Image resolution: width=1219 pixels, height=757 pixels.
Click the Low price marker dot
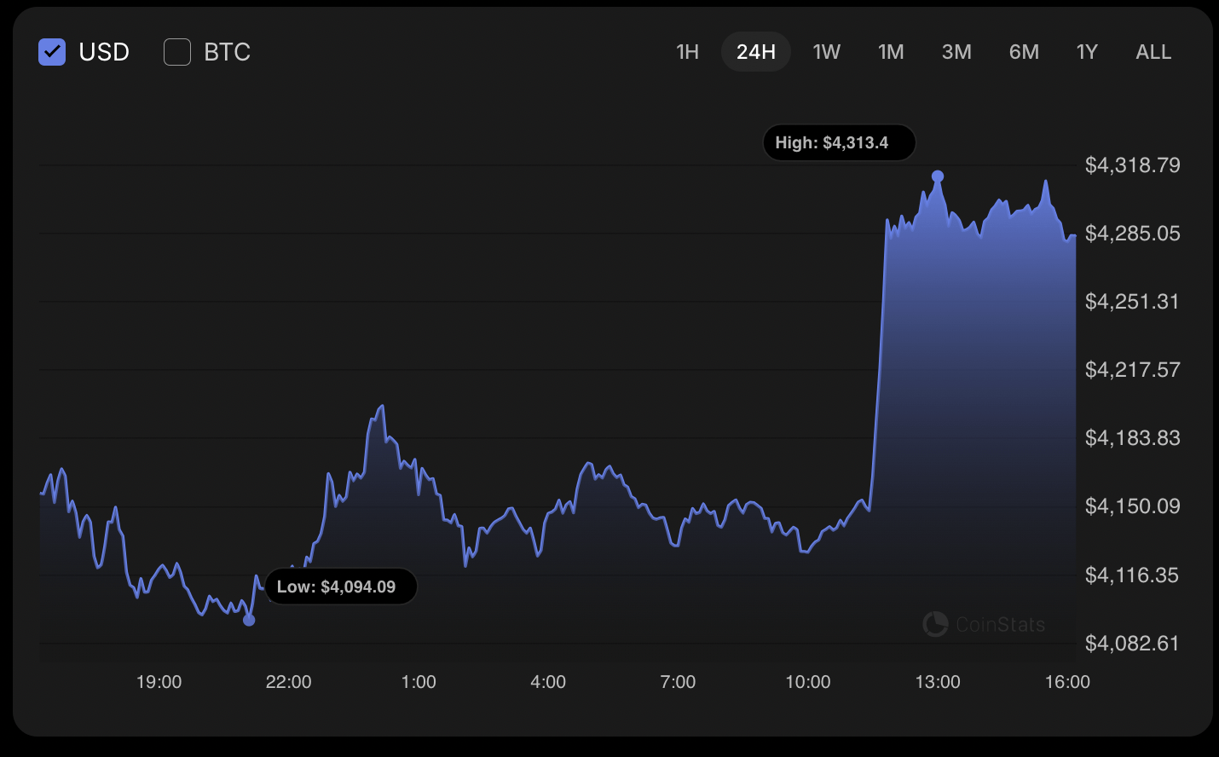249,620
